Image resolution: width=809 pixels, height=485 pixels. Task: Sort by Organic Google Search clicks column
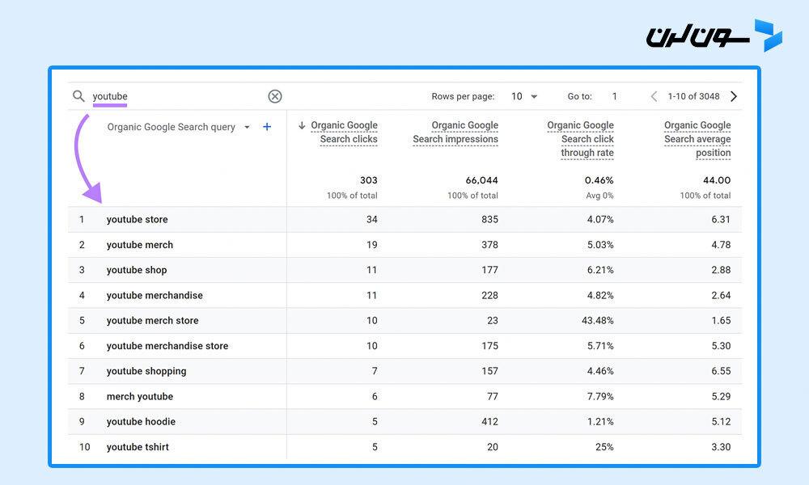344,132
